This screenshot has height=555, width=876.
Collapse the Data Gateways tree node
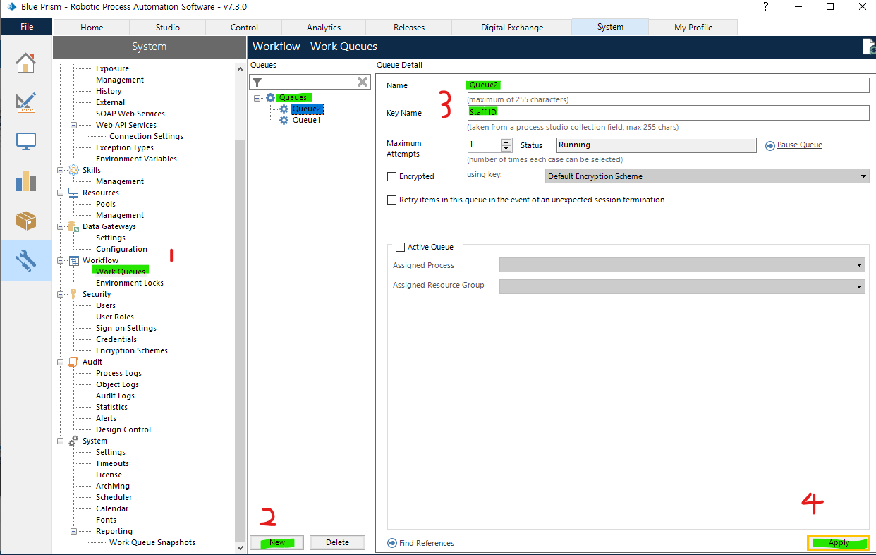pyautogui.click(x=60, y=226)
